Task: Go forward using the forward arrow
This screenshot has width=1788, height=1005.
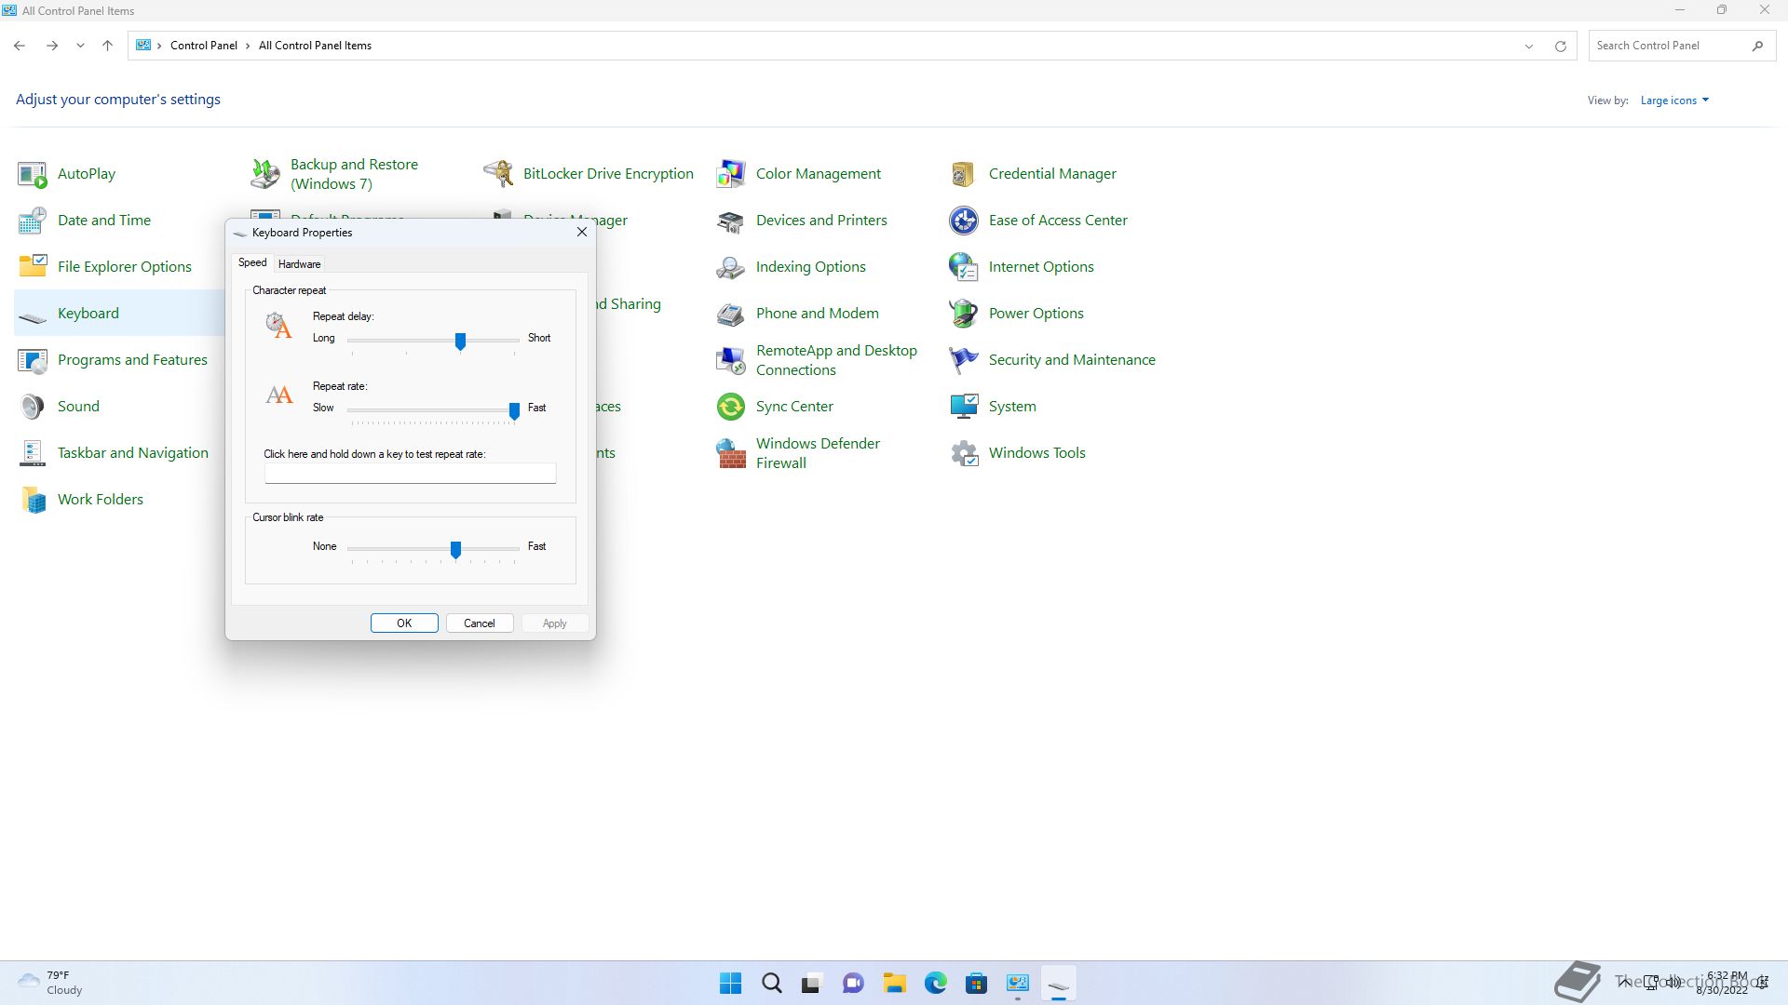Action: click(x=52, y=46)
